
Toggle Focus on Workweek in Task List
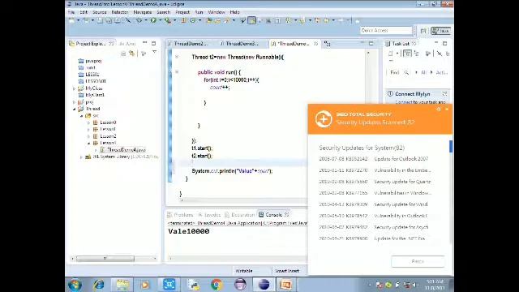coord(427,54)
